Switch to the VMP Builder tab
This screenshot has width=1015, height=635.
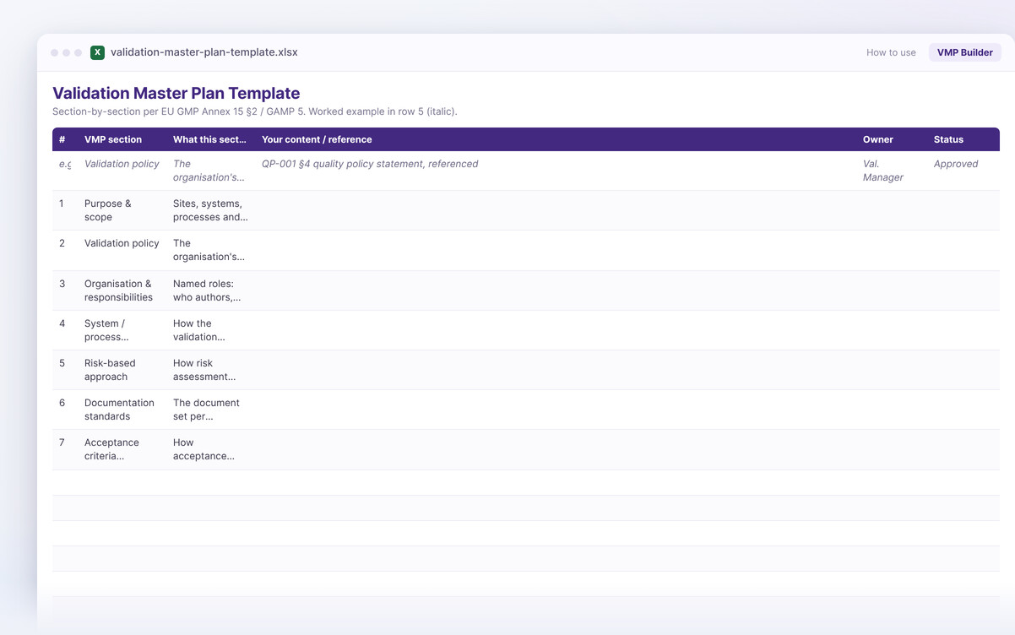point(965,52)
